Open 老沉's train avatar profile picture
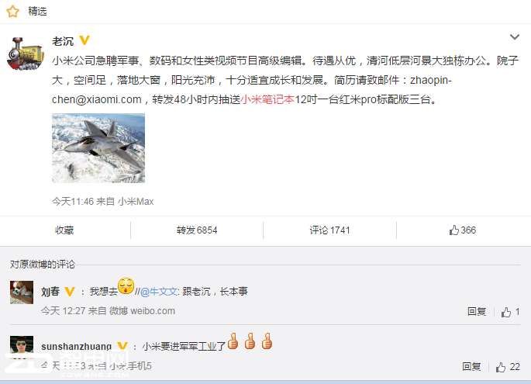This screenshot has height=384, width=531. pyautogui.click(x=25, y=54)
